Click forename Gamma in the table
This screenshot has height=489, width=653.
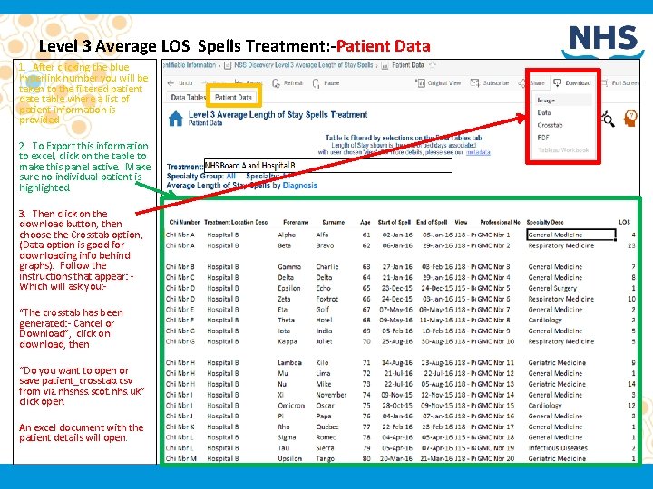click(289, 267)
